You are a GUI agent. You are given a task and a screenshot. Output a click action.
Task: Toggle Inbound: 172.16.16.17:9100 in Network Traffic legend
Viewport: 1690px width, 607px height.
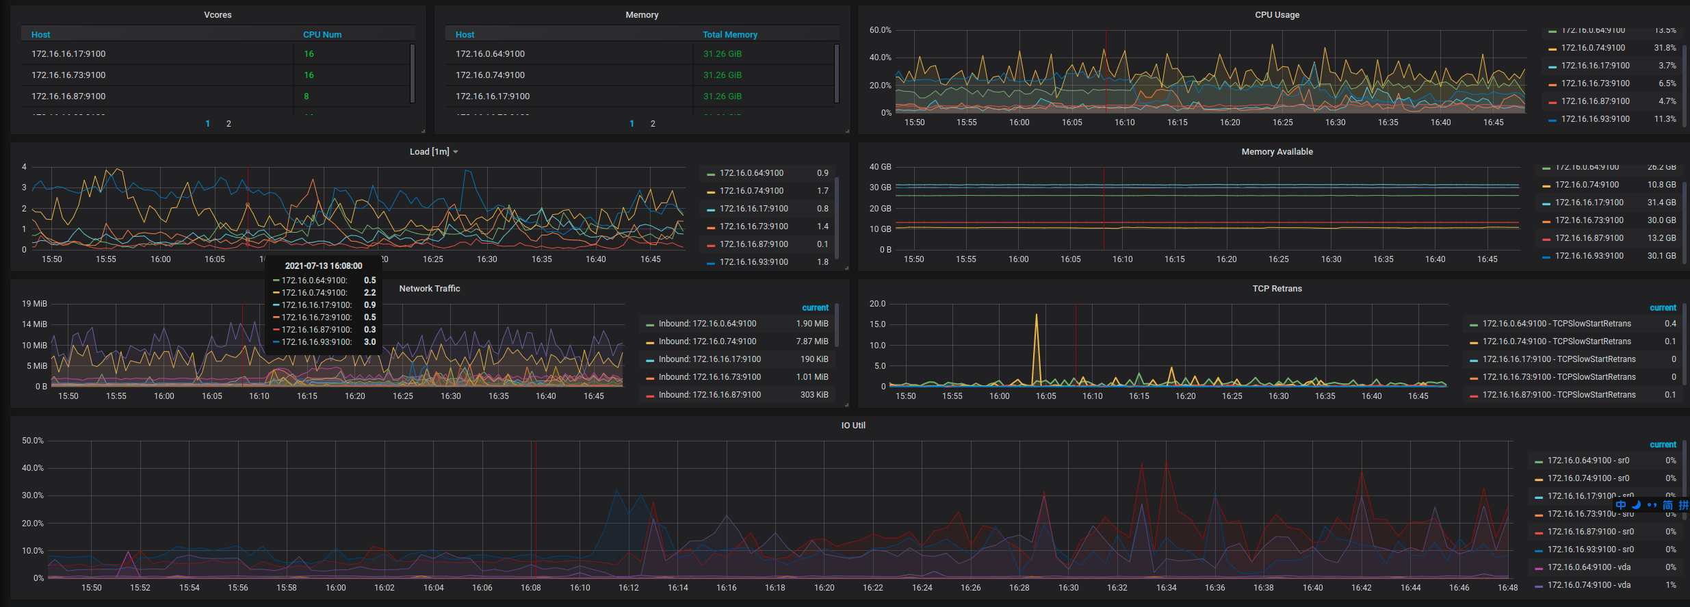click(710, 359)
